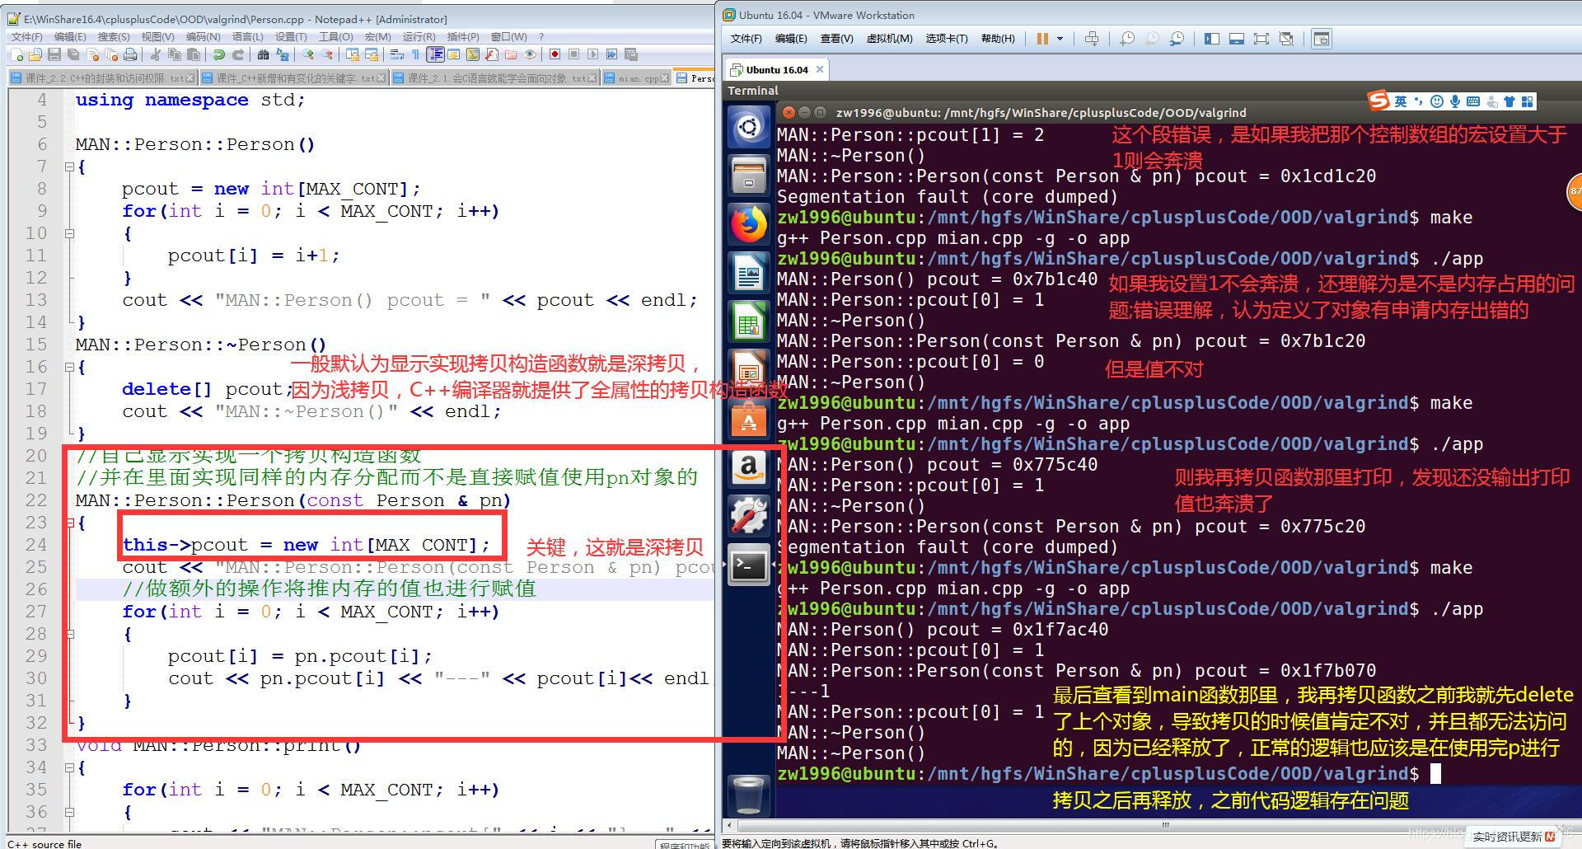
Task: Toggle Word Wrap in Notepad++ toolbar
Action: tap(396, 54)
